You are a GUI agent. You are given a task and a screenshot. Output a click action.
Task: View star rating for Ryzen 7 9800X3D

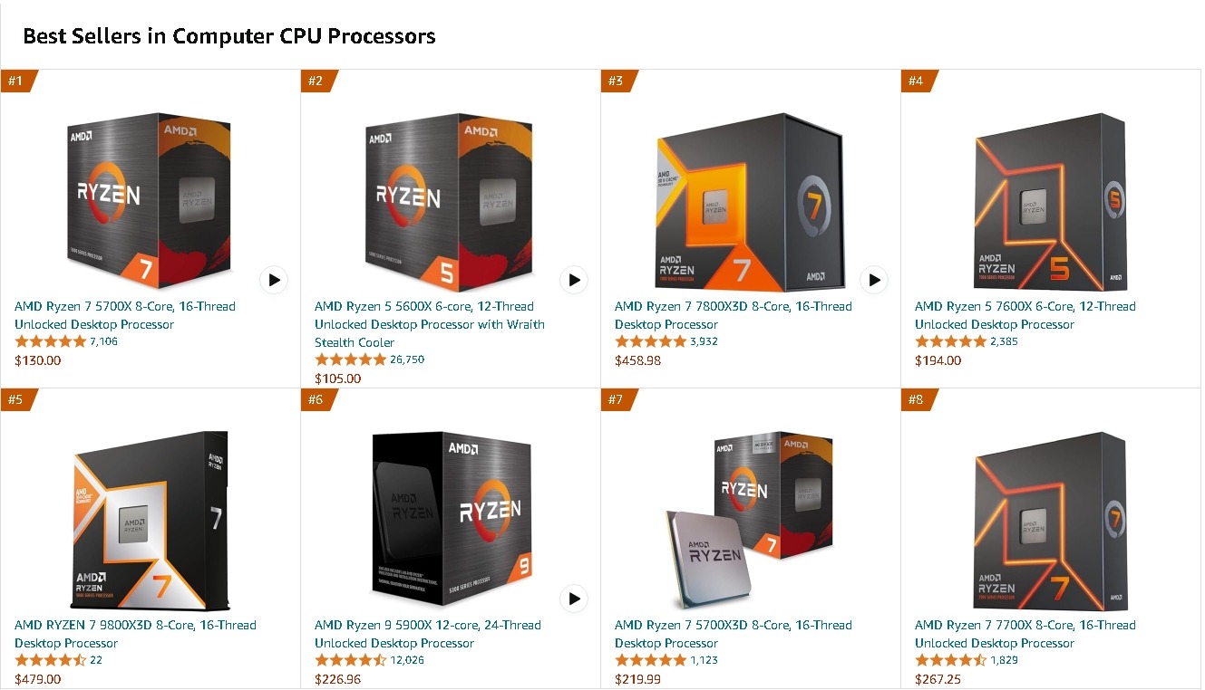click(x=50, y=660)
